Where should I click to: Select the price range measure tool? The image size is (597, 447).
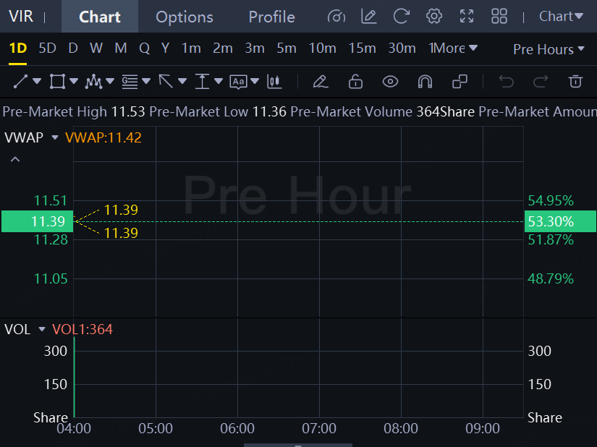[202, 82]
